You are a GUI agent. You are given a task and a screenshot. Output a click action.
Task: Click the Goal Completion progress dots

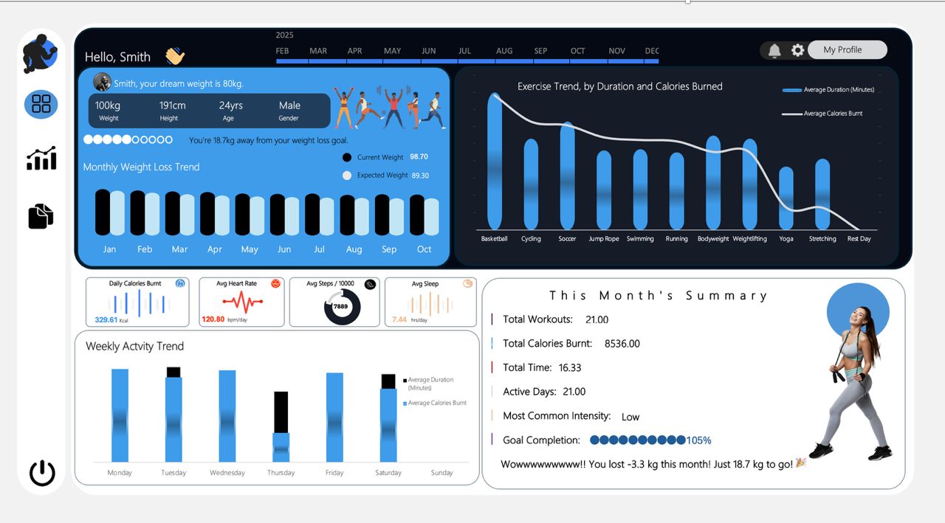click(x=639, y=440)
